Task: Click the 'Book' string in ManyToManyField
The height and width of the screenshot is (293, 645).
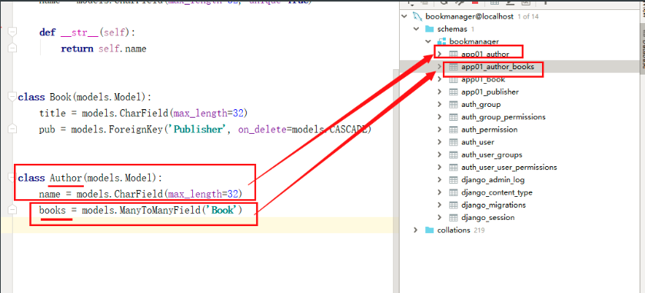Action: [222, 211]
